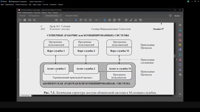Add a comment with speech bubble icon
The width and height of the screenshot is (200, 112).
[126, 20]
